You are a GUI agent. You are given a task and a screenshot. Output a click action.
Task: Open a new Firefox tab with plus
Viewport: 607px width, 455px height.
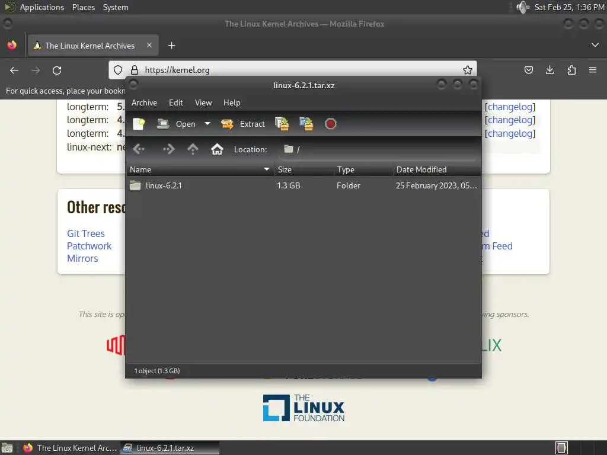coord(171,46)
